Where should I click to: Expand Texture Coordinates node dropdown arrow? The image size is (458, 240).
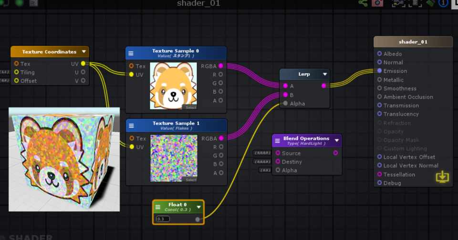84,52
